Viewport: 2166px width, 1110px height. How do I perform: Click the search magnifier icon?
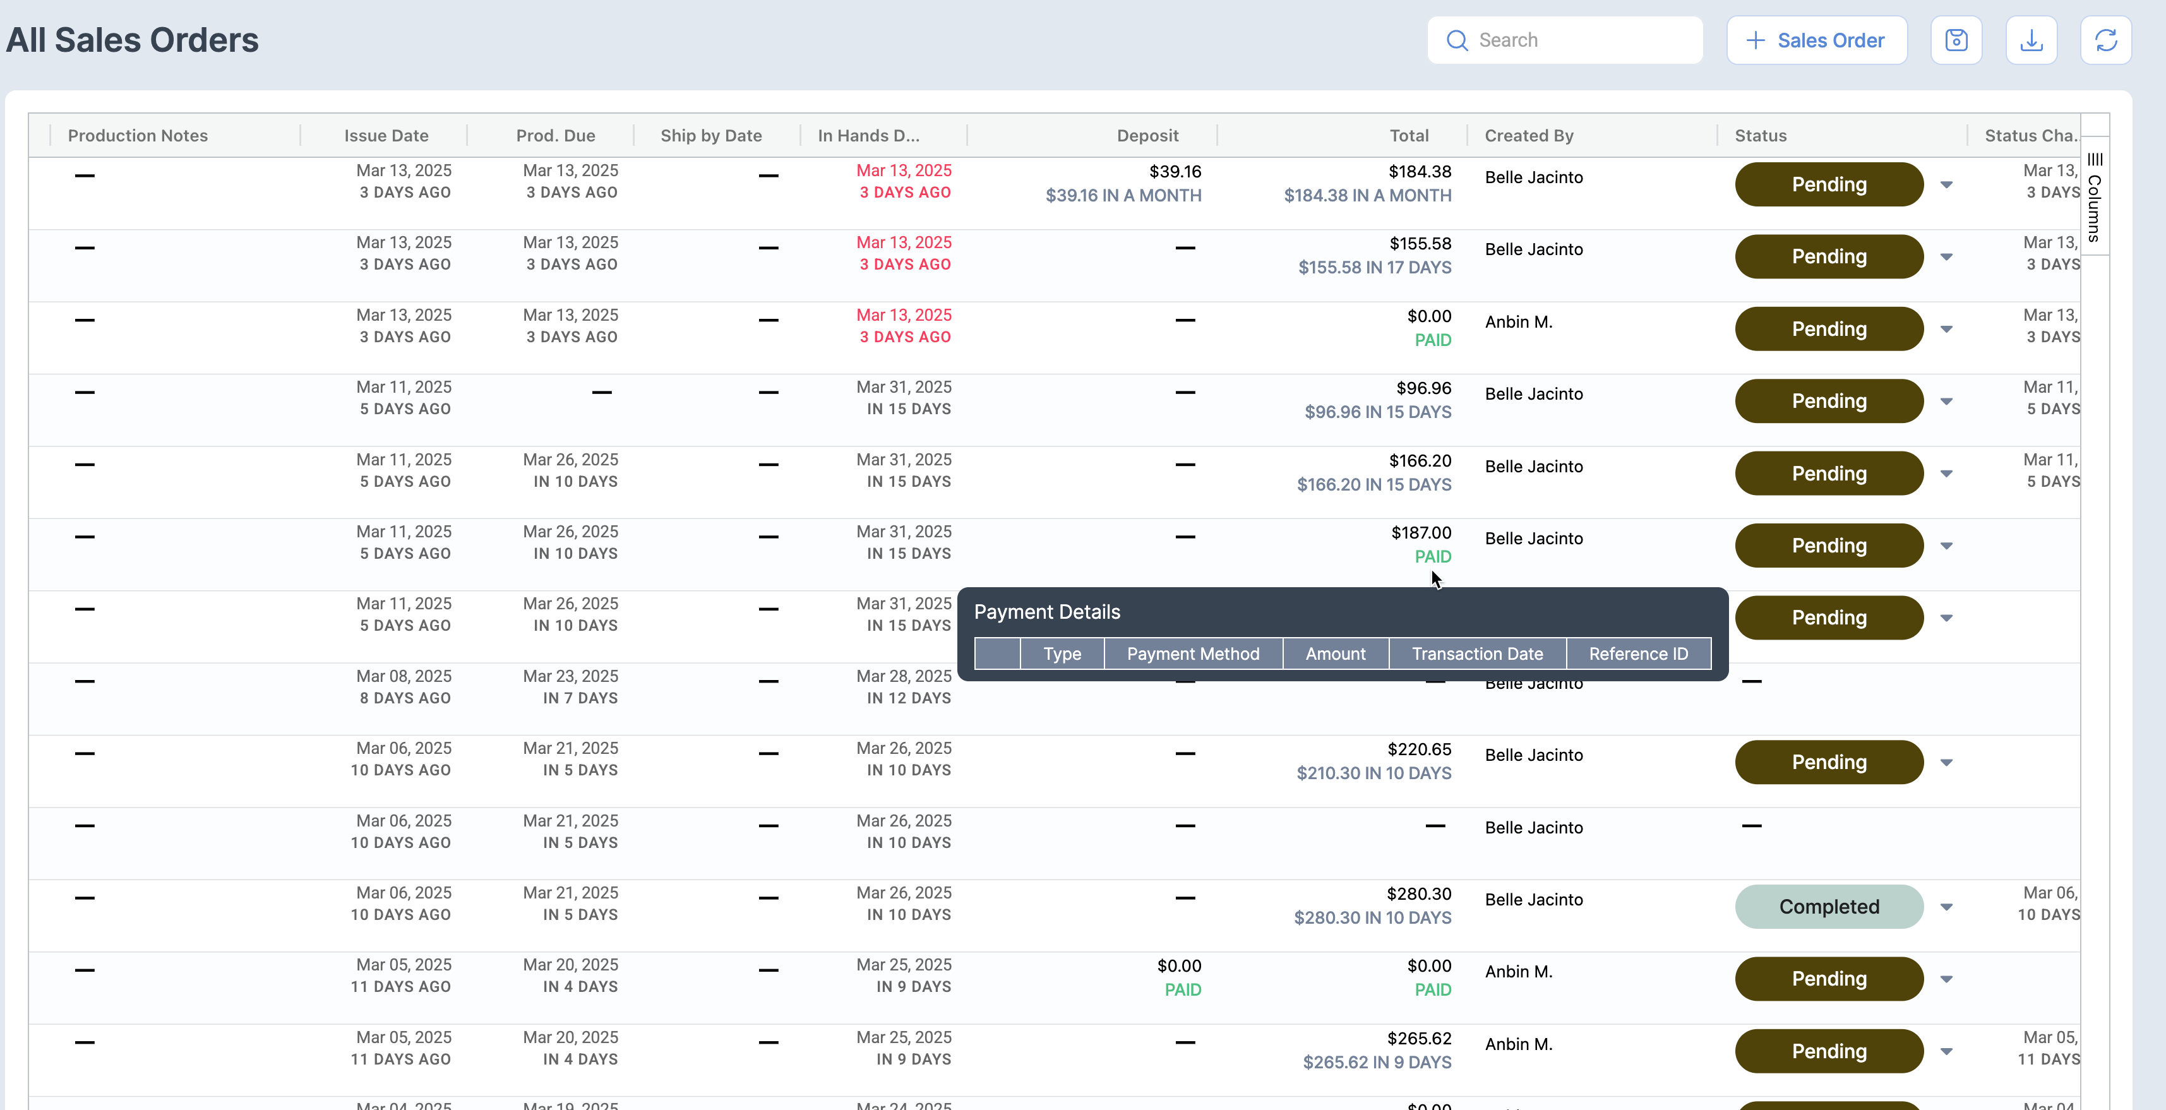coord(1457,40)
